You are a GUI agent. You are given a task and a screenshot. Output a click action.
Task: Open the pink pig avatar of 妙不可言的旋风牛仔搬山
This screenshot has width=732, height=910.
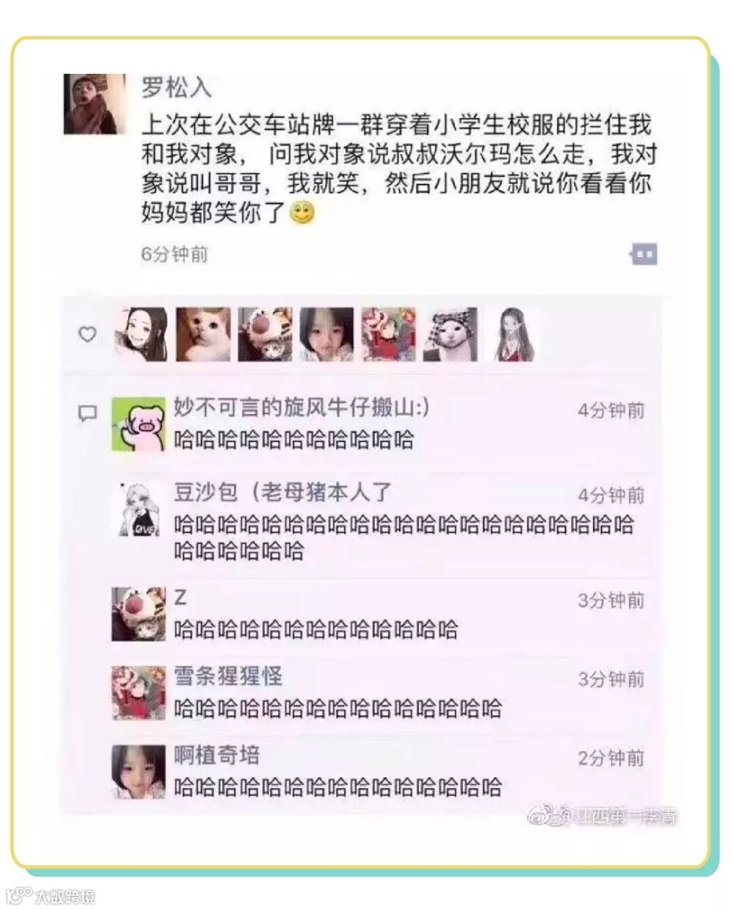pyautogui.click(x=138, y=424)
